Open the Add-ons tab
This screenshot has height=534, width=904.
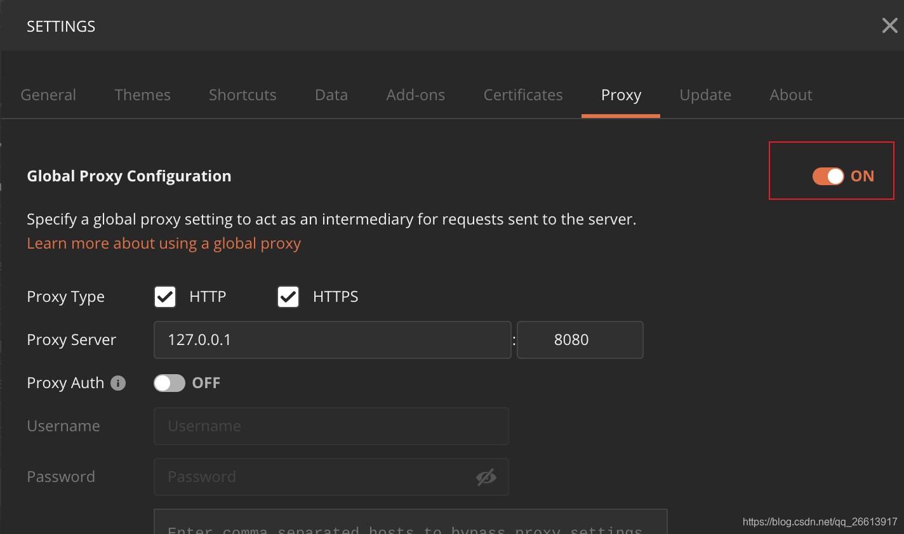(x=416, y=95)
